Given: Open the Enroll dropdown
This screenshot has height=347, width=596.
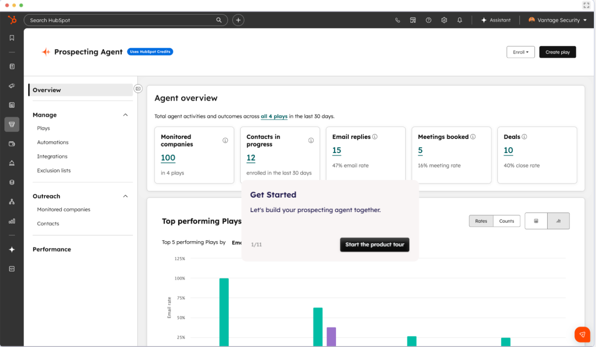Looking at the screenshot, I should [521, 52].
